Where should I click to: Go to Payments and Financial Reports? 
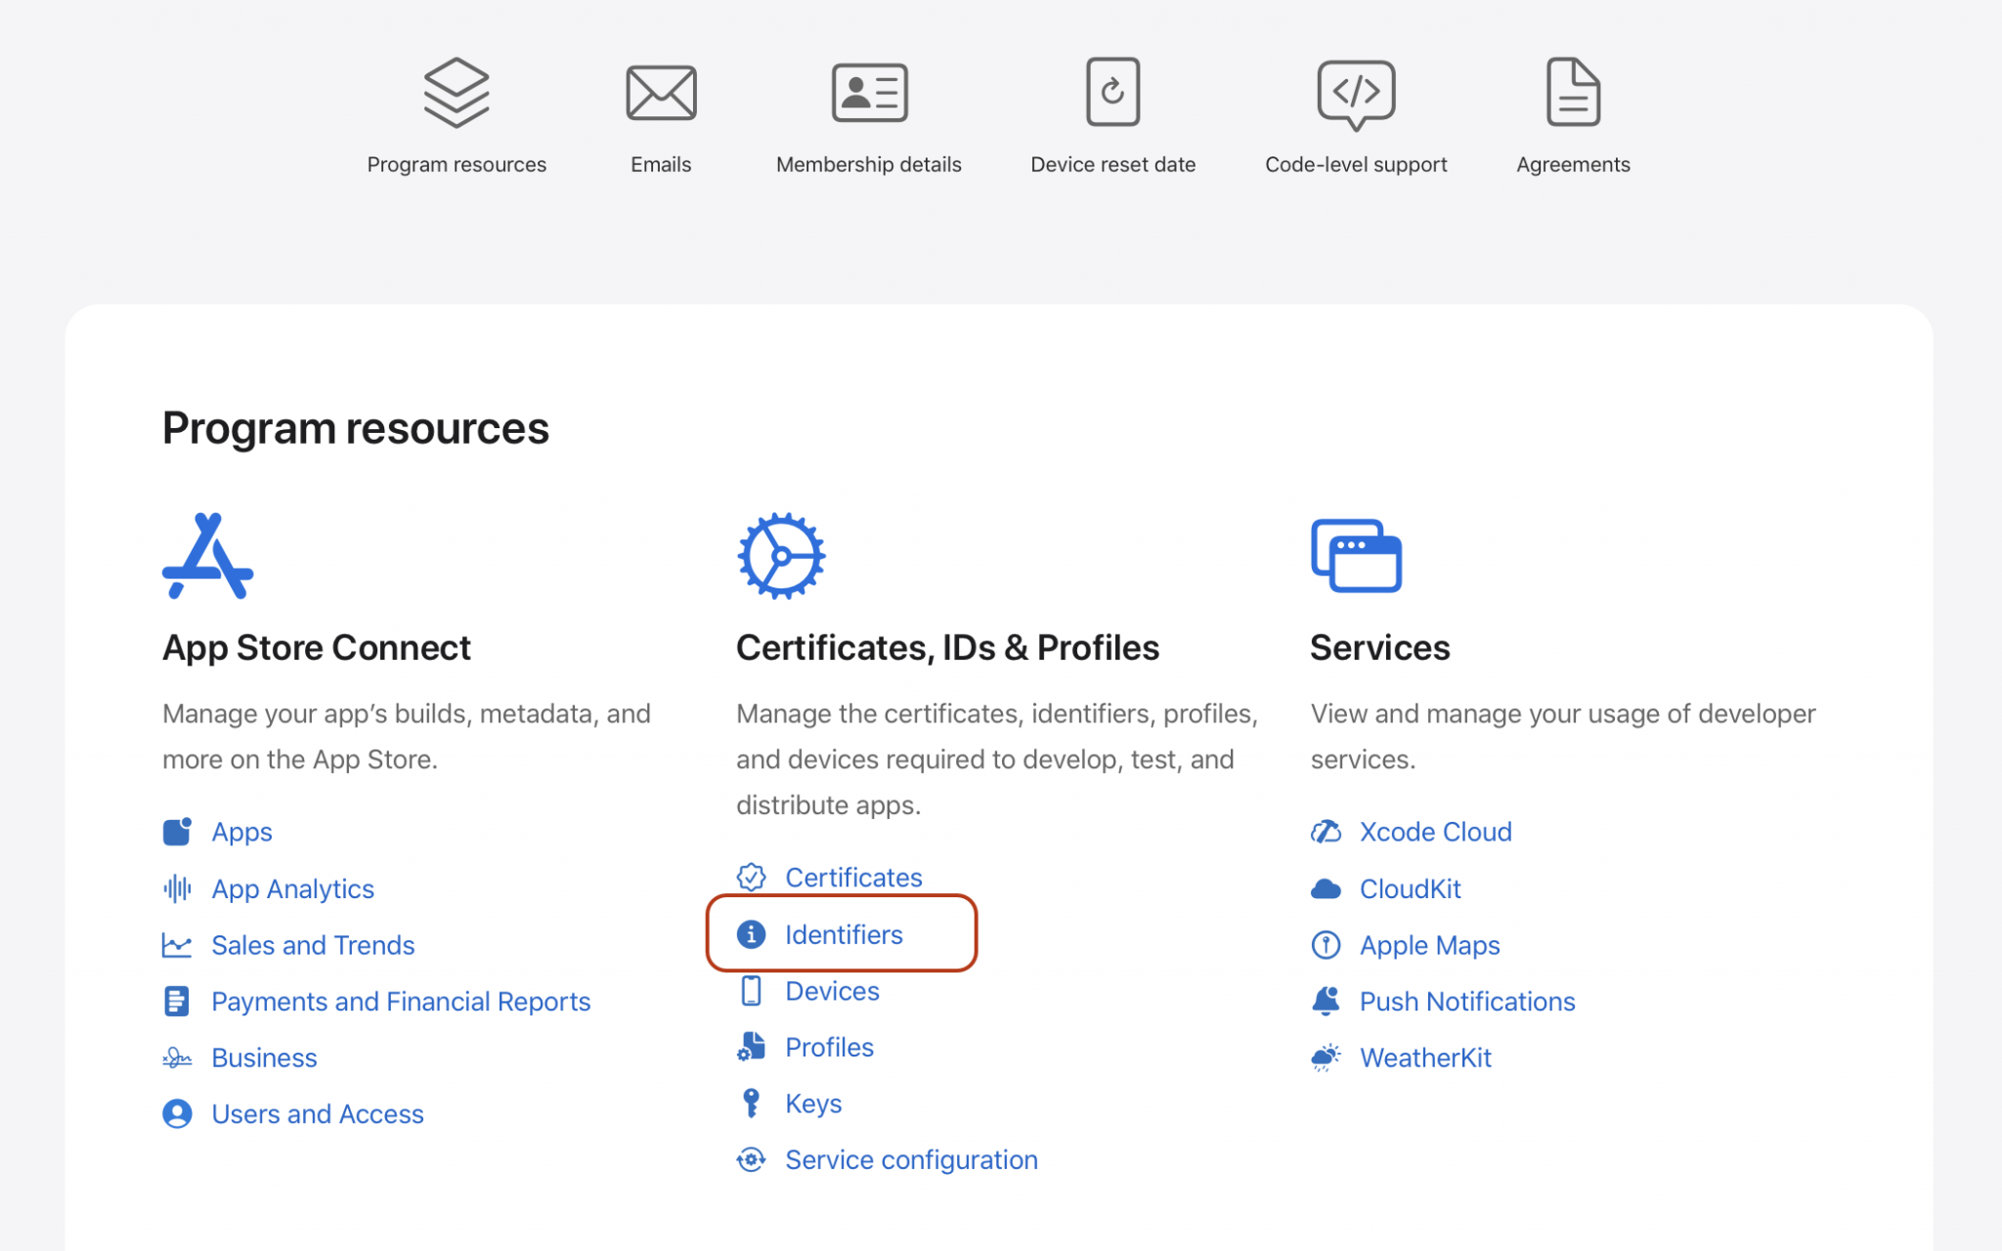[400, 1002]
